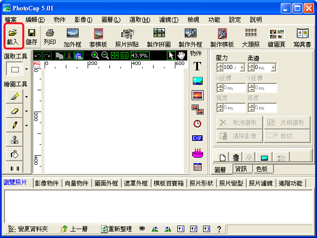
Task: Click the 列印 print icon
Action: tap(50, 37)
